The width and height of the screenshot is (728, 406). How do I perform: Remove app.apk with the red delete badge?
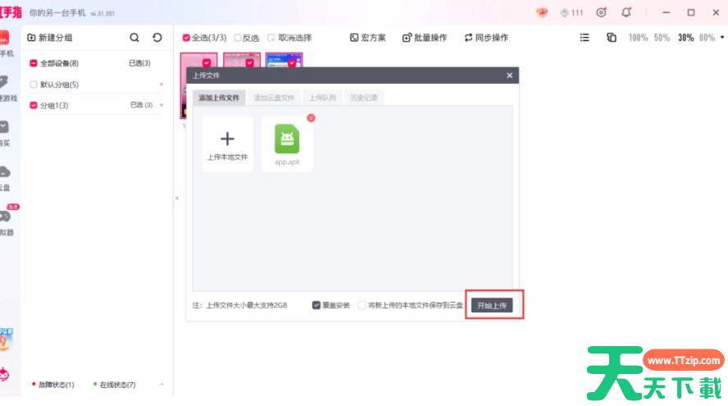311,118
